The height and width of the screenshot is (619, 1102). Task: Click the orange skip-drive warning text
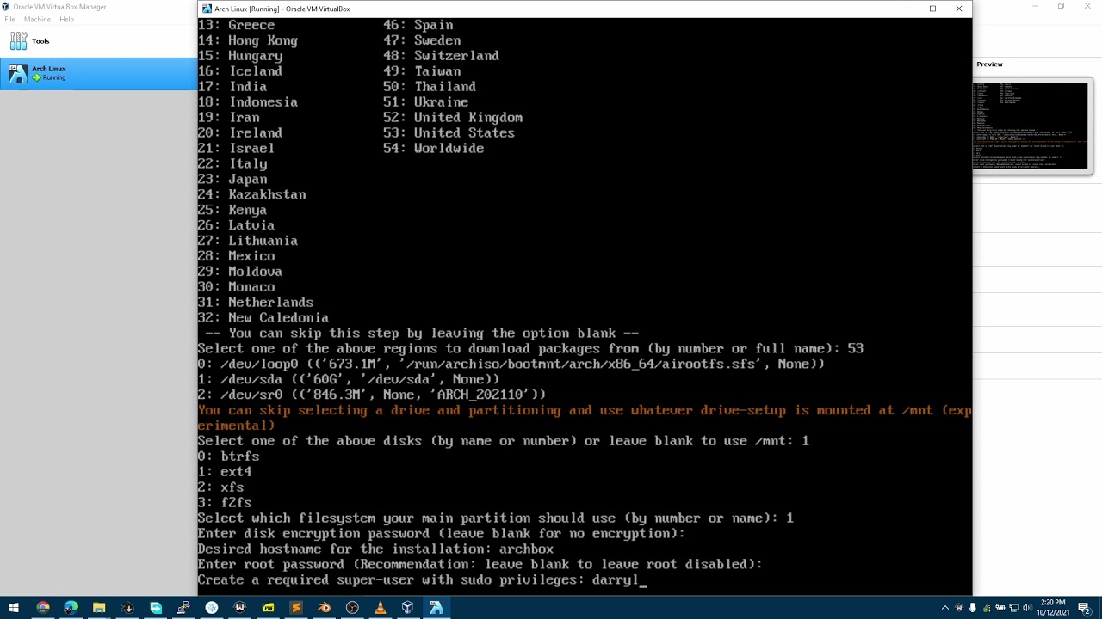tap(585, 418)
